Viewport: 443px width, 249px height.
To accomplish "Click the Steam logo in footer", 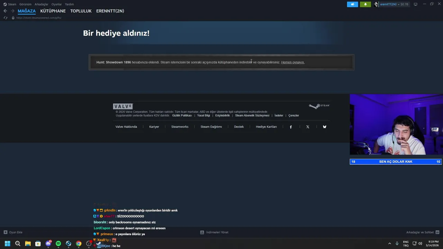I will (319, 106).
